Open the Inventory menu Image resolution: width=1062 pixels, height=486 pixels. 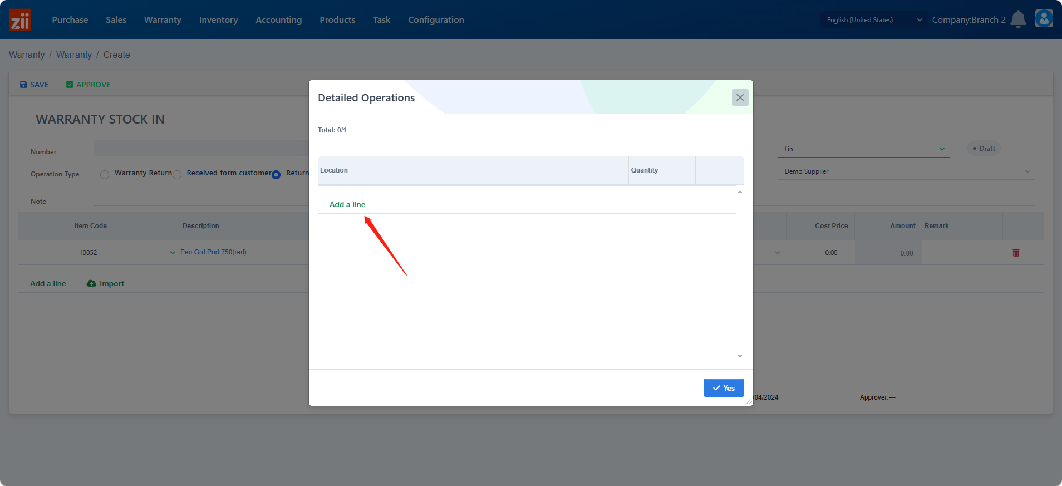click(x=218, y=19)
